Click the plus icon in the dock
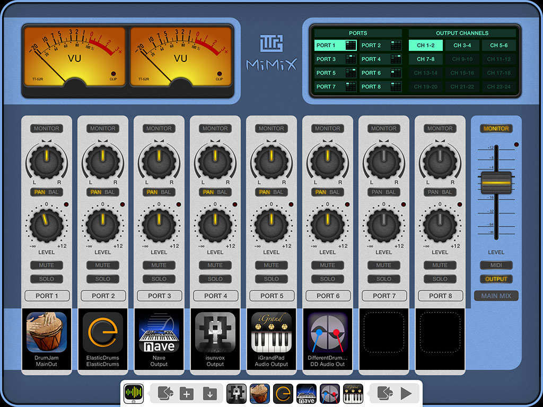Viewport: 543px width, 407px height. tap(187, 393)
